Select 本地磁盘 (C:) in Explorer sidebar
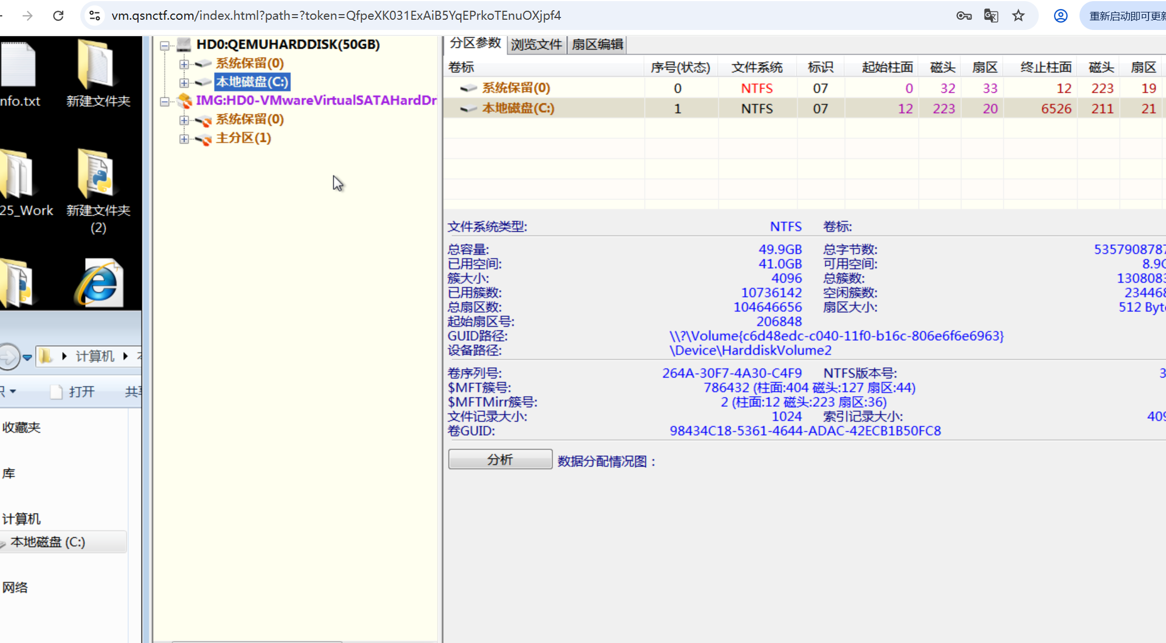The width and height of the screenshot is (1166, 643). pos(48,542)
